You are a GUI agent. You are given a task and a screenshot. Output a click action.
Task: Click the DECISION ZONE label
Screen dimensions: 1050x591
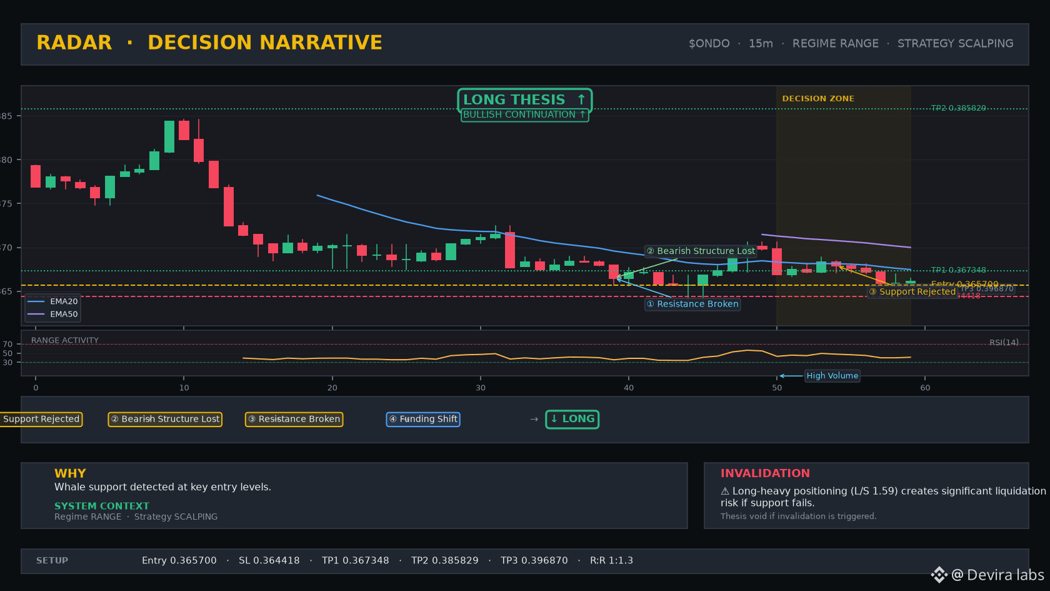tap(818, 99)
